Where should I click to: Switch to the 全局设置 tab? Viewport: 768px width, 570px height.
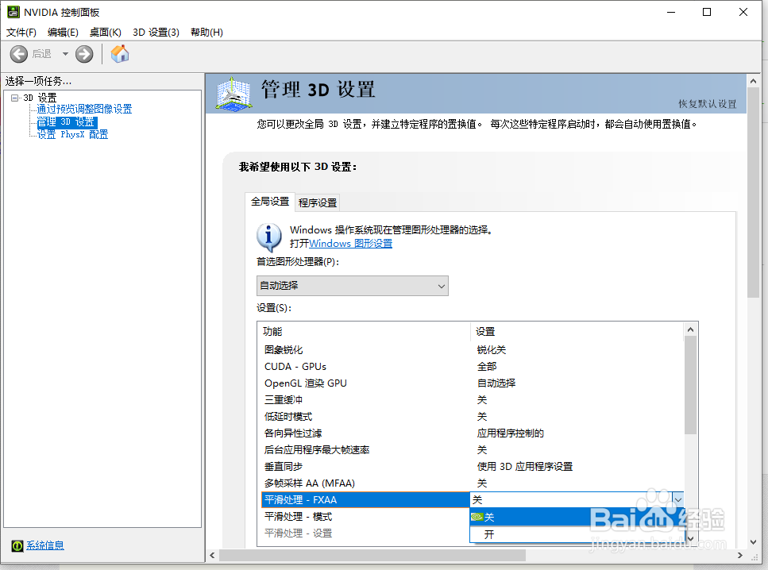pos(270,202)
